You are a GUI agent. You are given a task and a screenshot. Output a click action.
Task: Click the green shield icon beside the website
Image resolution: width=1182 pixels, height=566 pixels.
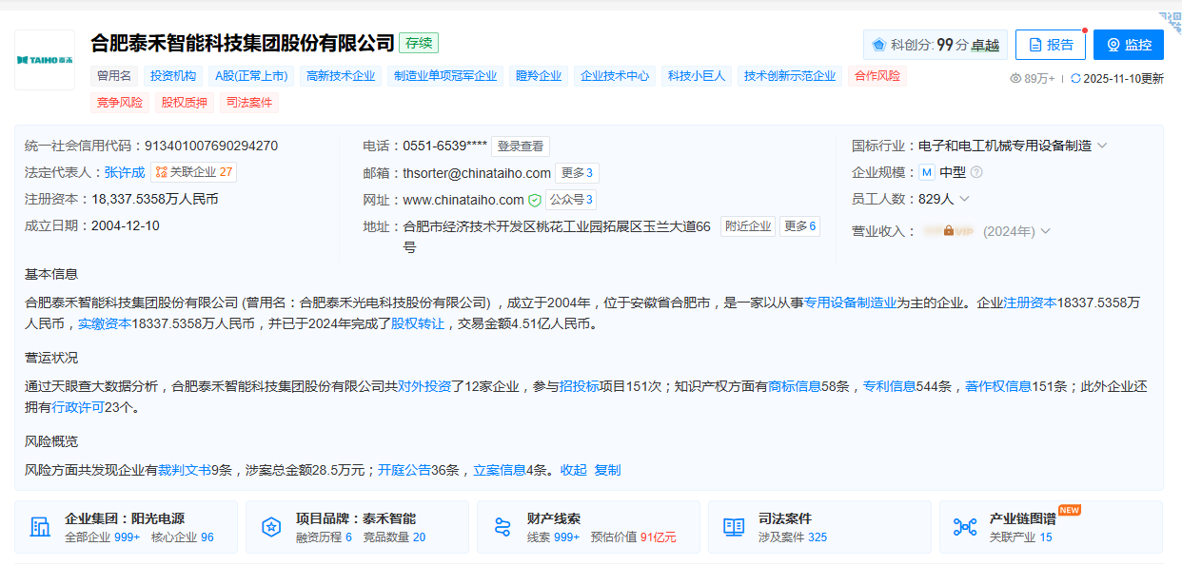click(535, 200)
